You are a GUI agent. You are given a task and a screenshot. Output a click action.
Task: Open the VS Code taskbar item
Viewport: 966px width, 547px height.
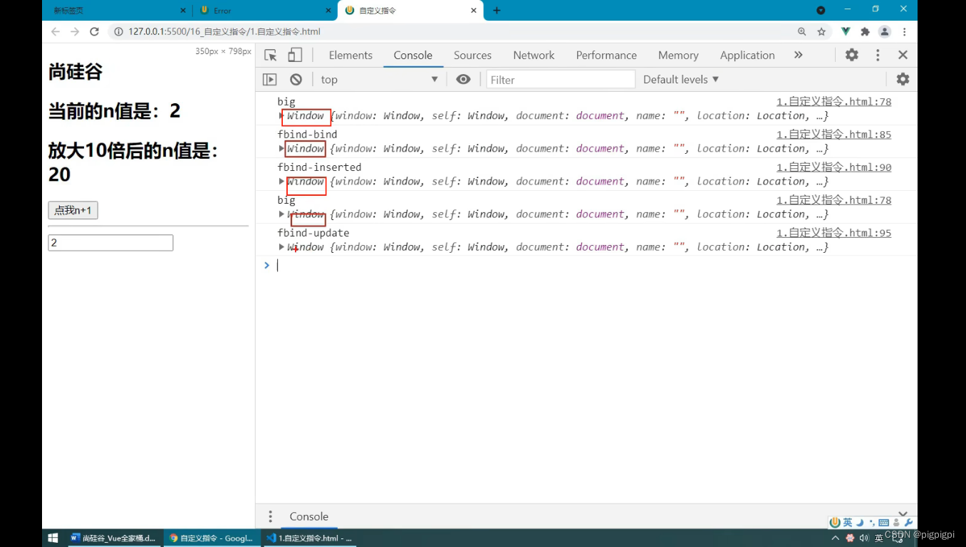tap(309, 538)
